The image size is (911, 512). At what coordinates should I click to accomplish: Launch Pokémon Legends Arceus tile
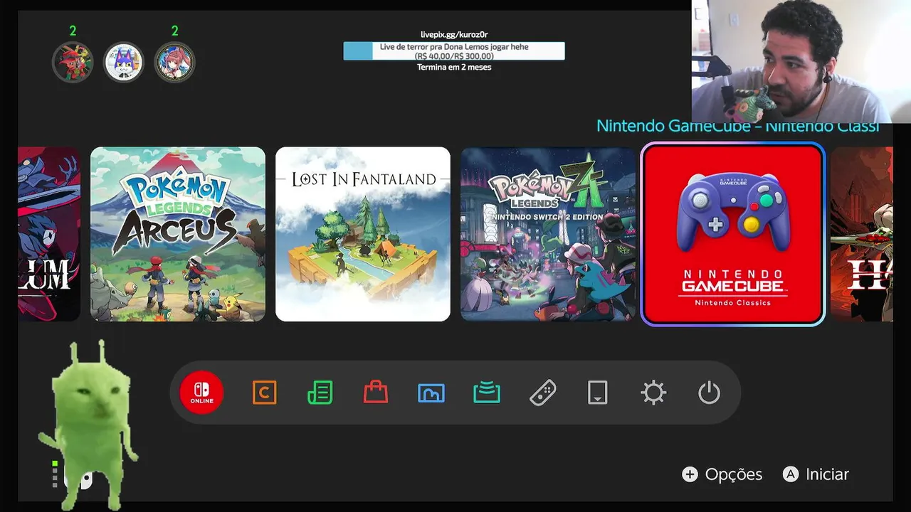click(178, 234)
